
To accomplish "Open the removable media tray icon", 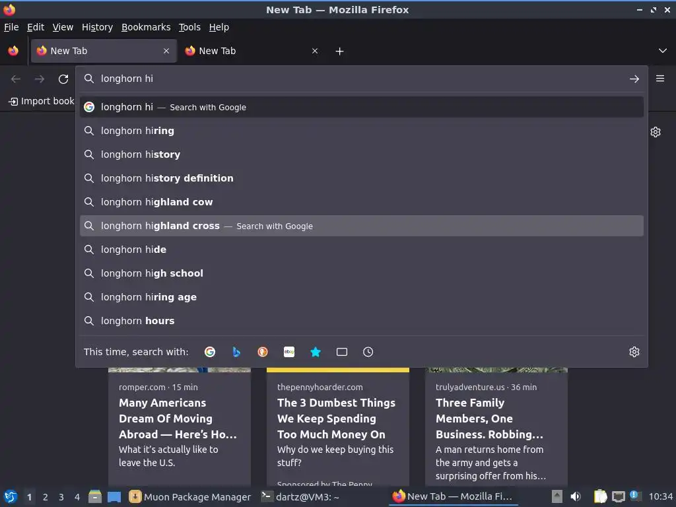I will [x=557, y=496].
